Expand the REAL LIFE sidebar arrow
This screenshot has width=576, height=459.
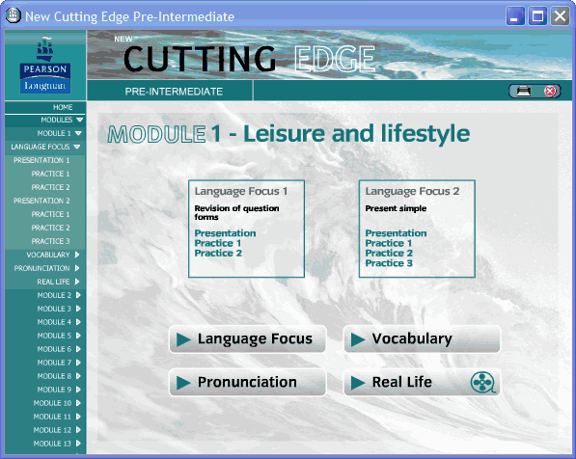click(77, 282)
